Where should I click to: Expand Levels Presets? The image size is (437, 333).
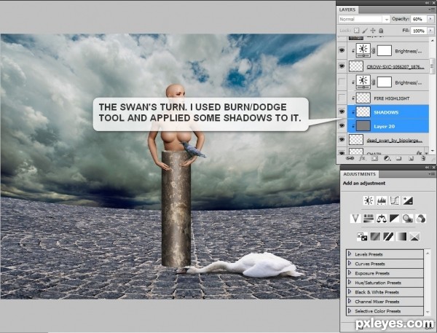(350, 254)
